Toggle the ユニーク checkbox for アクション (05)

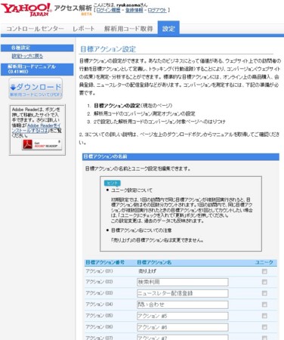[x=264, y=316]
